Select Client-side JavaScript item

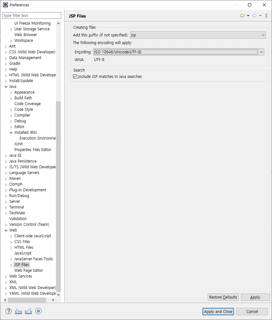click(x=33, y=236)
